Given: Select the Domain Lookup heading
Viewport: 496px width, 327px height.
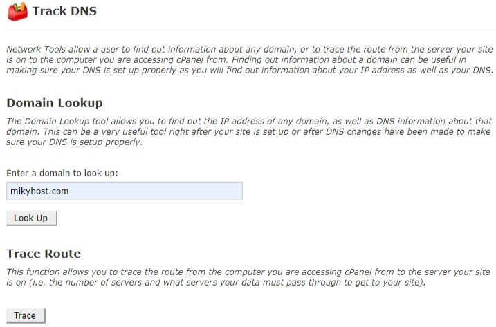Looking at the screenshot, I should pyautogui.click(x=55, y=103).
